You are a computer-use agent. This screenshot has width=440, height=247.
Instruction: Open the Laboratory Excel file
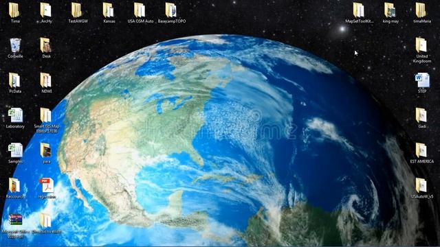[15, 115]
